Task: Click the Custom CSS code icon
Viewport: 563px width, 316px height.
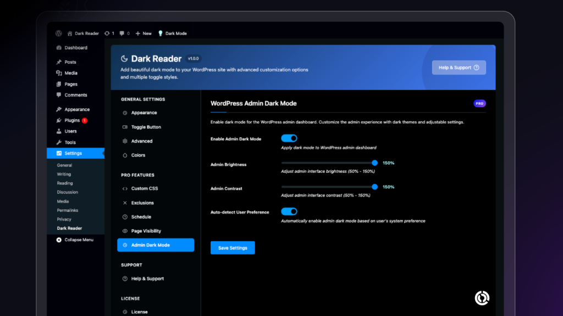Action: pos(125,189)
